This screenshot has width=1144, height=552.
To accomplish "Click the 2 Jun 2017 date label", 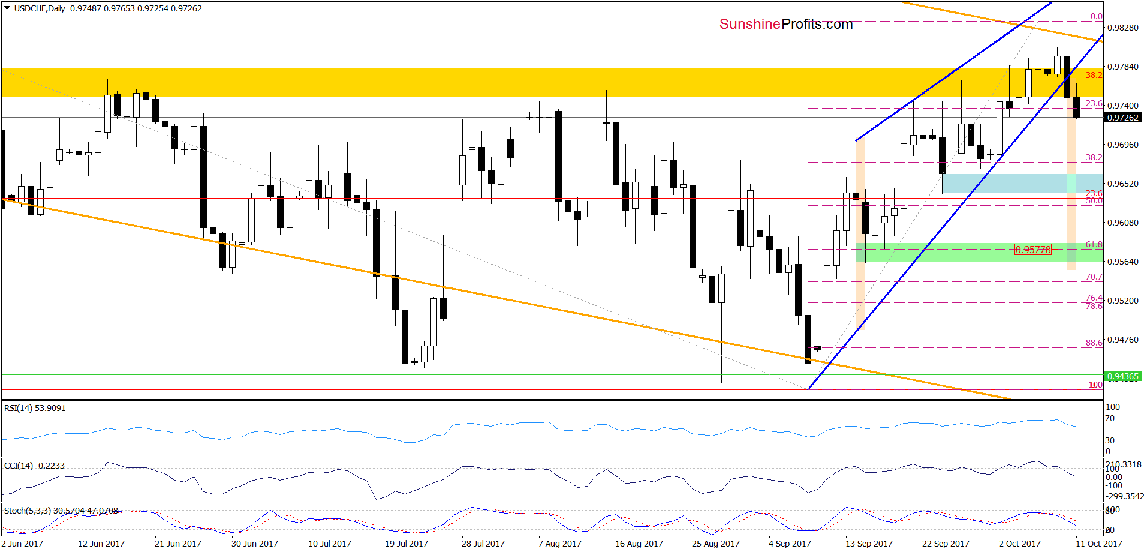I will click(x=23, y=544).
